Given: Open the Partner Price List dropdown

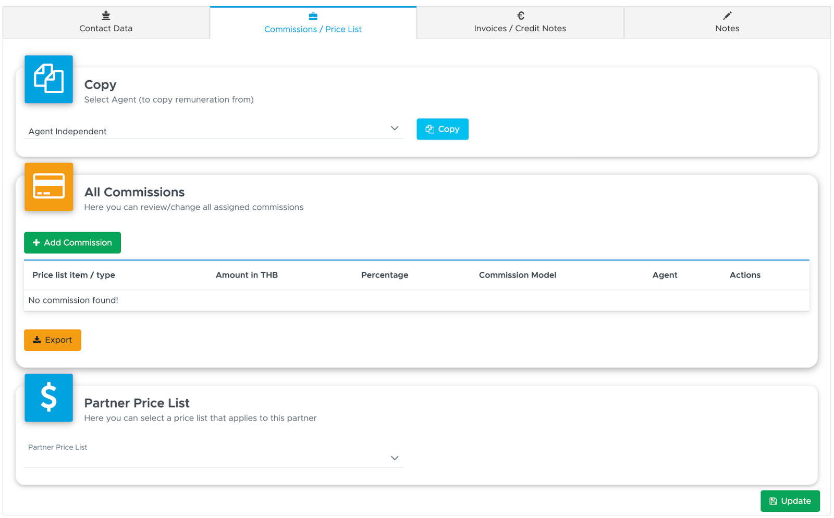Looking at the screenshot, I should 214,458.
